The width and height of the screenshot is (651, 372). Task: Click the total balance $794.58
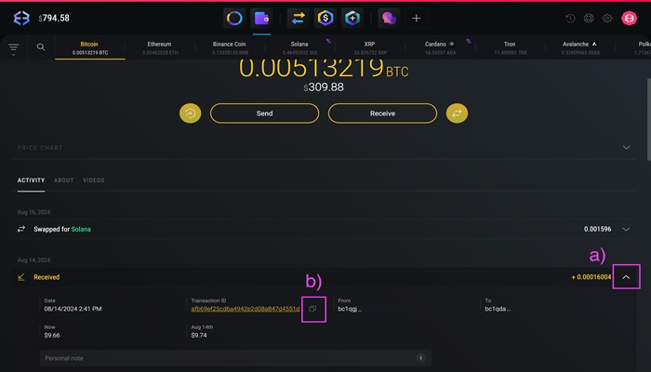[x=54, y=18]
